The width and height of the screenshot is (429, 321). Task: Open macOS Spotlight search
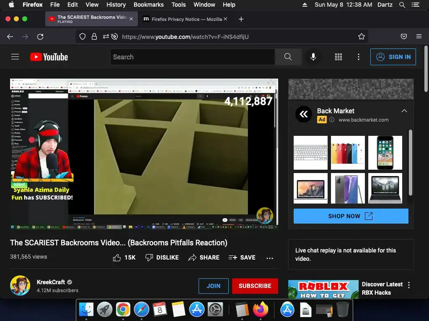pos(402,5)
